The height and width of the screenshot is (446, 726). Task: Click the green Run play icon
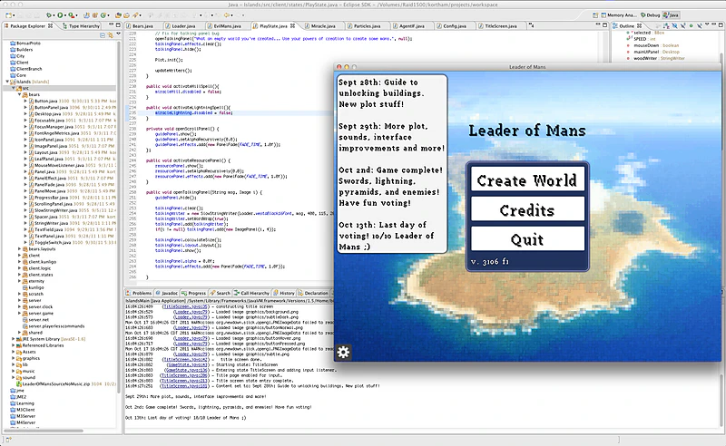(x=60, y=15)
